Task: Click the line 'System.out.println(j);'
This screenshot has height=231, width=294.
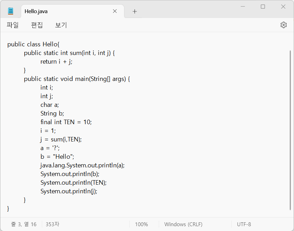Action: coord(69,191)
